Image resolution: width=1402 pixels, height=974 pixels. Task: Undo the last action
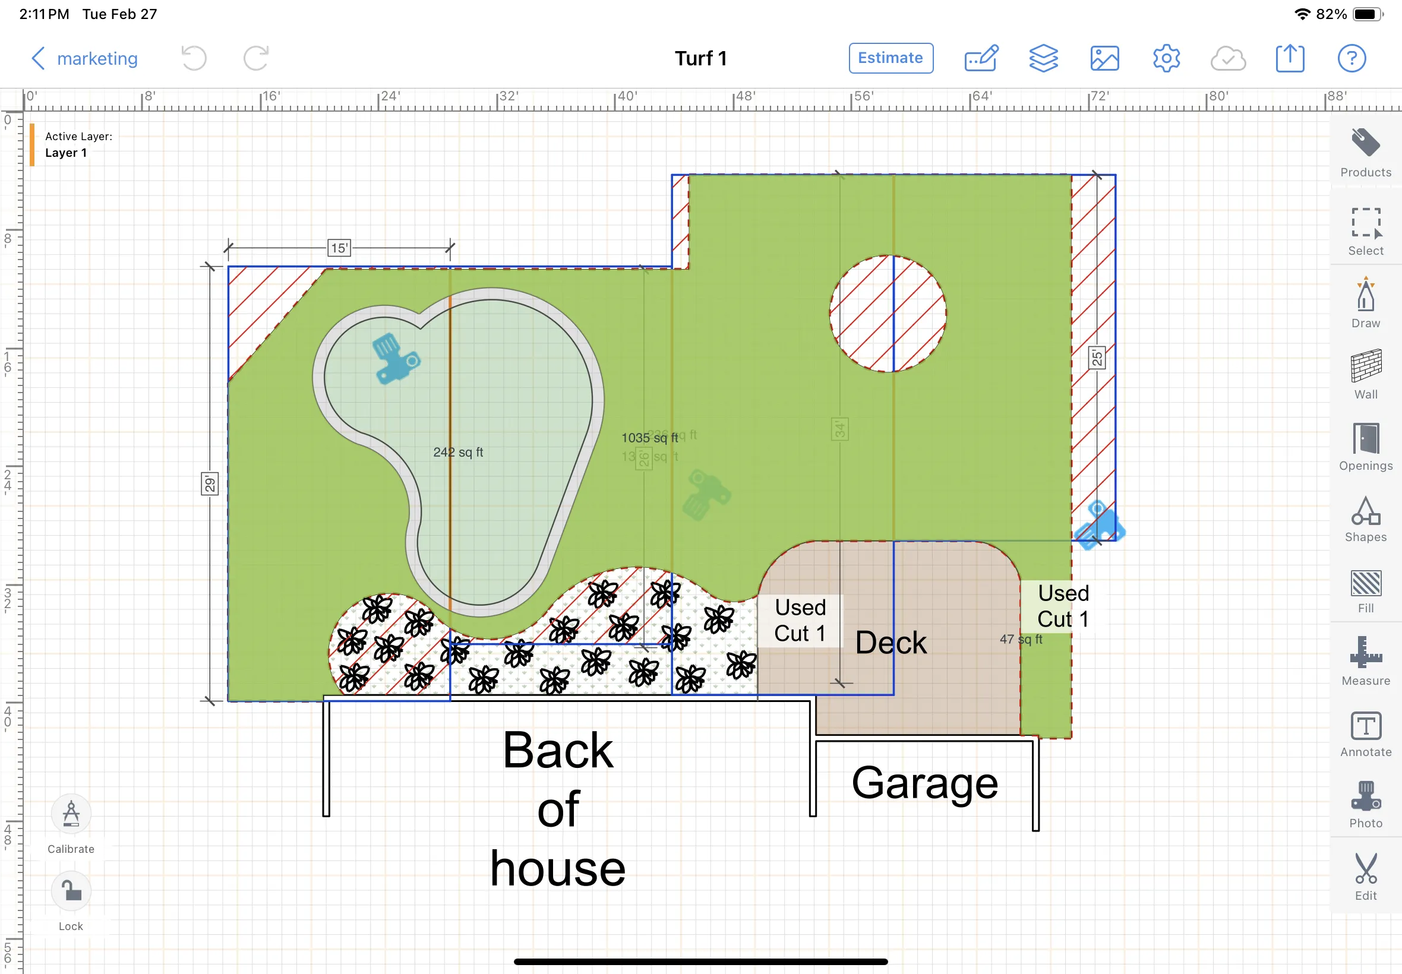194,59
